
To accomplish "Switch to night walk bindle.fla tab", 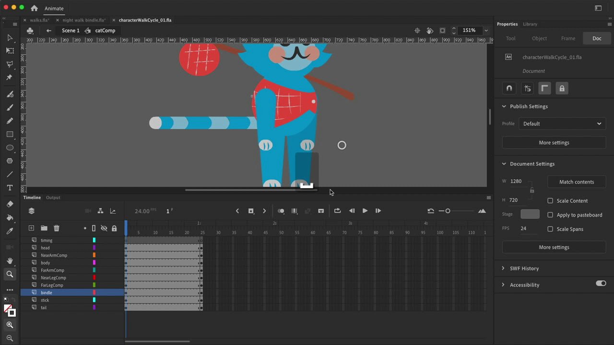I will tap(84, 20).
